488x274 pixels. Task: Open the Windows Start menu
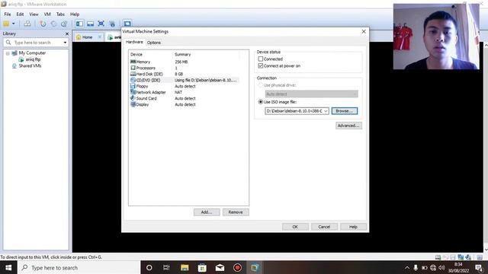pos(8,267)
